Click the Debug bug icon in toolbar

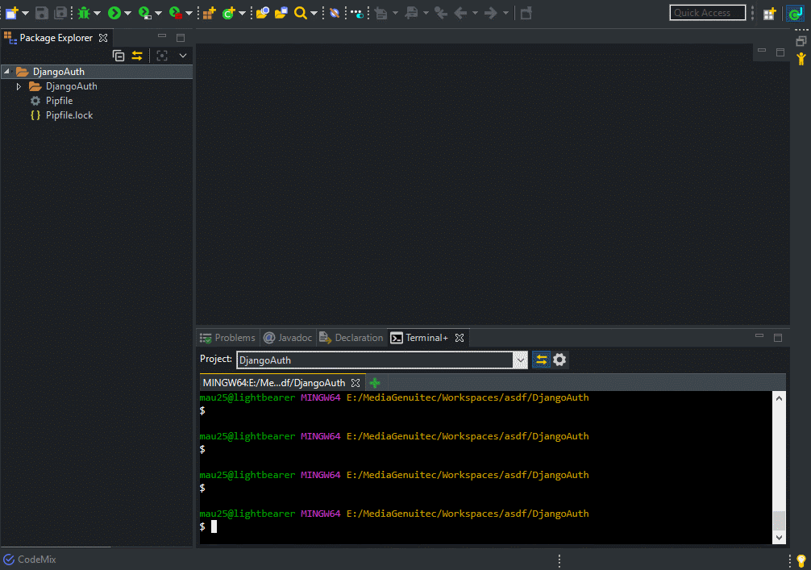pyautogui.click(x=84, y=13)
